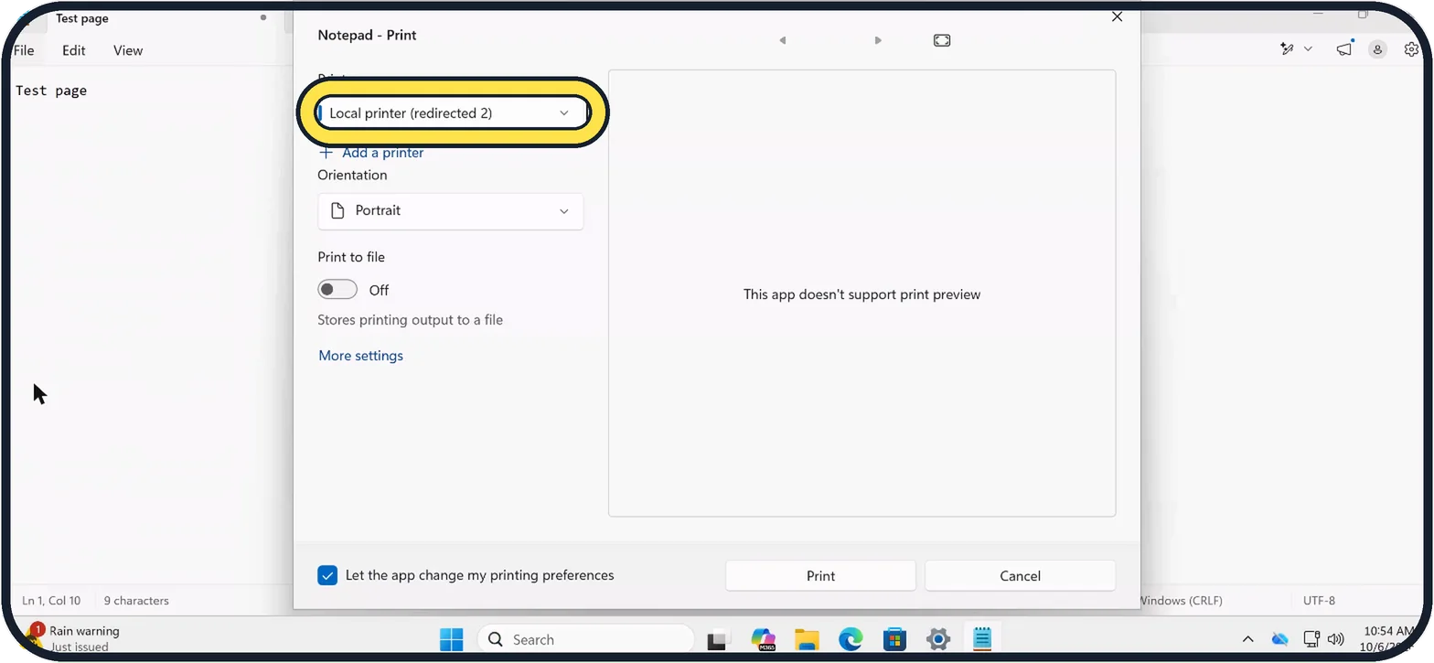This screenshot has width=1434, height=663.
Task: Open the megaphone notifications in Notepad
Action: pyautogui.click(x=1343, y=49)
